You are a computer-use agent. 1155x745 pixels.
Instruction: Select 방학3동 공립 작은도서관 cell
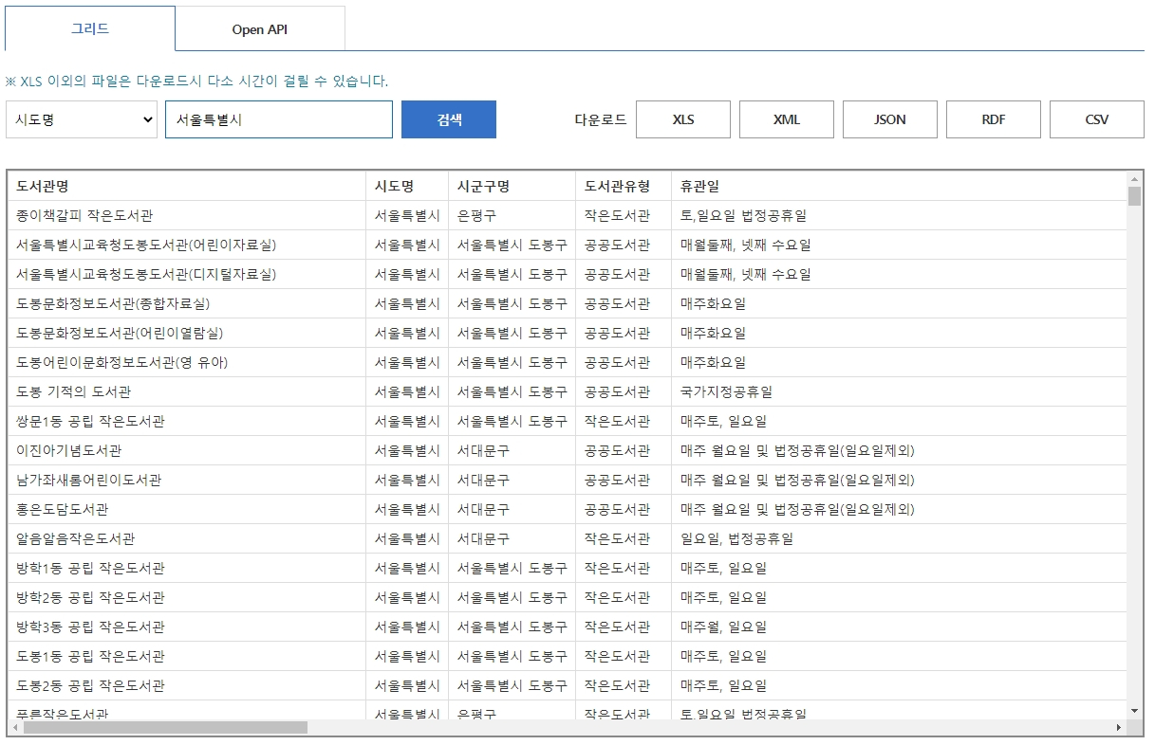[187, 627]
